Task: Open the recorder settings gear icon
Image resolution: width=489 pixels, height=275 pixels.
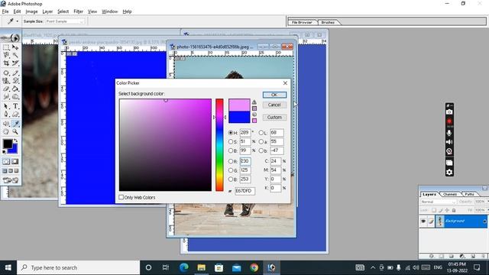Action: 449,172
